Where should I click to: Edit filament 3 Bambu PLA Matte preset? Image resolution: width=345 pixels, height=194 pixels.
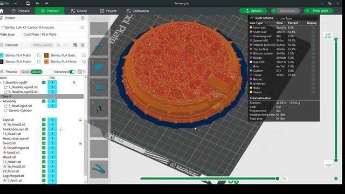click(39, 61)
